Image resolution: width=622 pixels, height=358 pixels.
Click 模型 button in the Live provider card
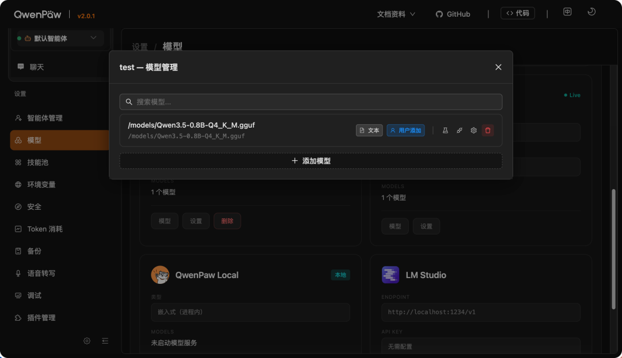pos(395,226)
